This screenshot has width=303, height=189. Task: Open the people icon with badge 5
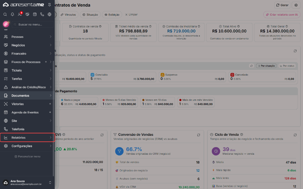(x=20, y=14)
